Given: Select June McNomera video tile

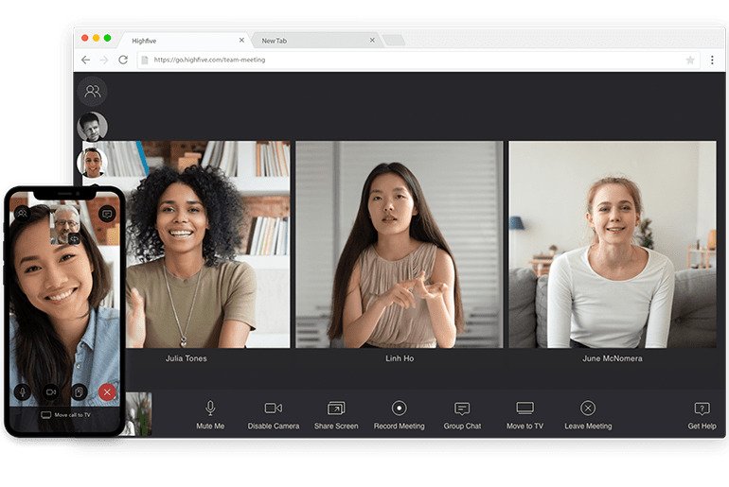Looking at the screenshot, I should click(x=613, y=244).
